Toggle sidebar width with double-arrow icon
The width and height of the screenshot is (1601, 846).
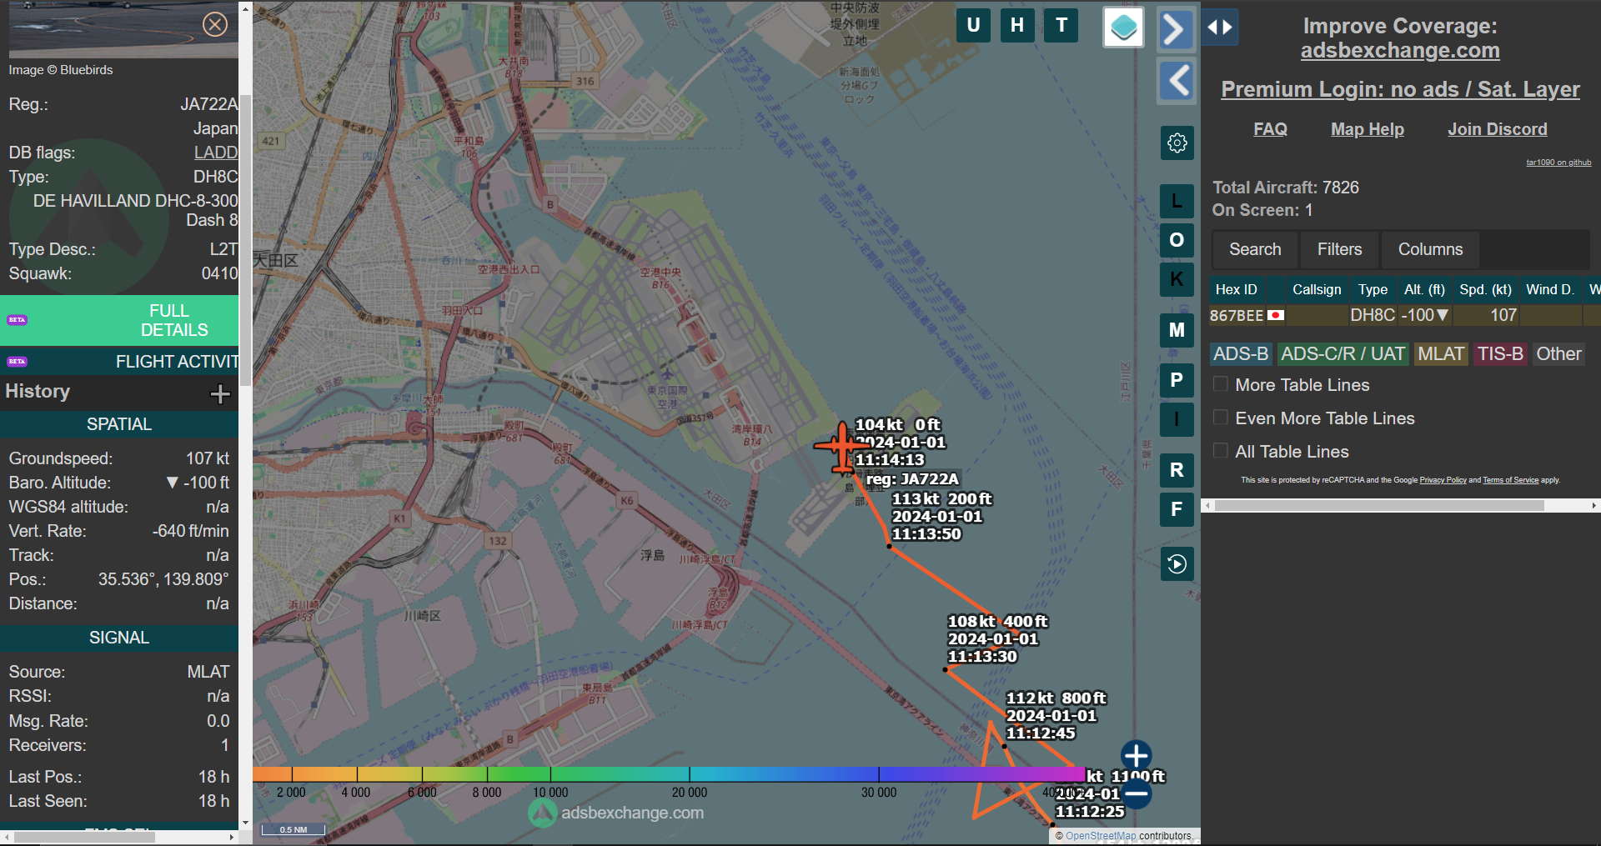1220,28
